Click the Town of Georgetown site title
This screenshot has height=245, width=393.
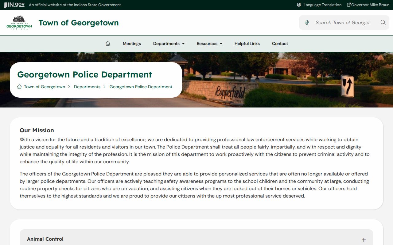tap(79, 23)
